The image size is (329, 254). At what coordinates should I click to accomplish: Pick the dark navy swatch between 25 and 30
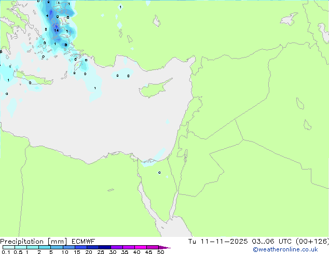[x=104, y=247]
